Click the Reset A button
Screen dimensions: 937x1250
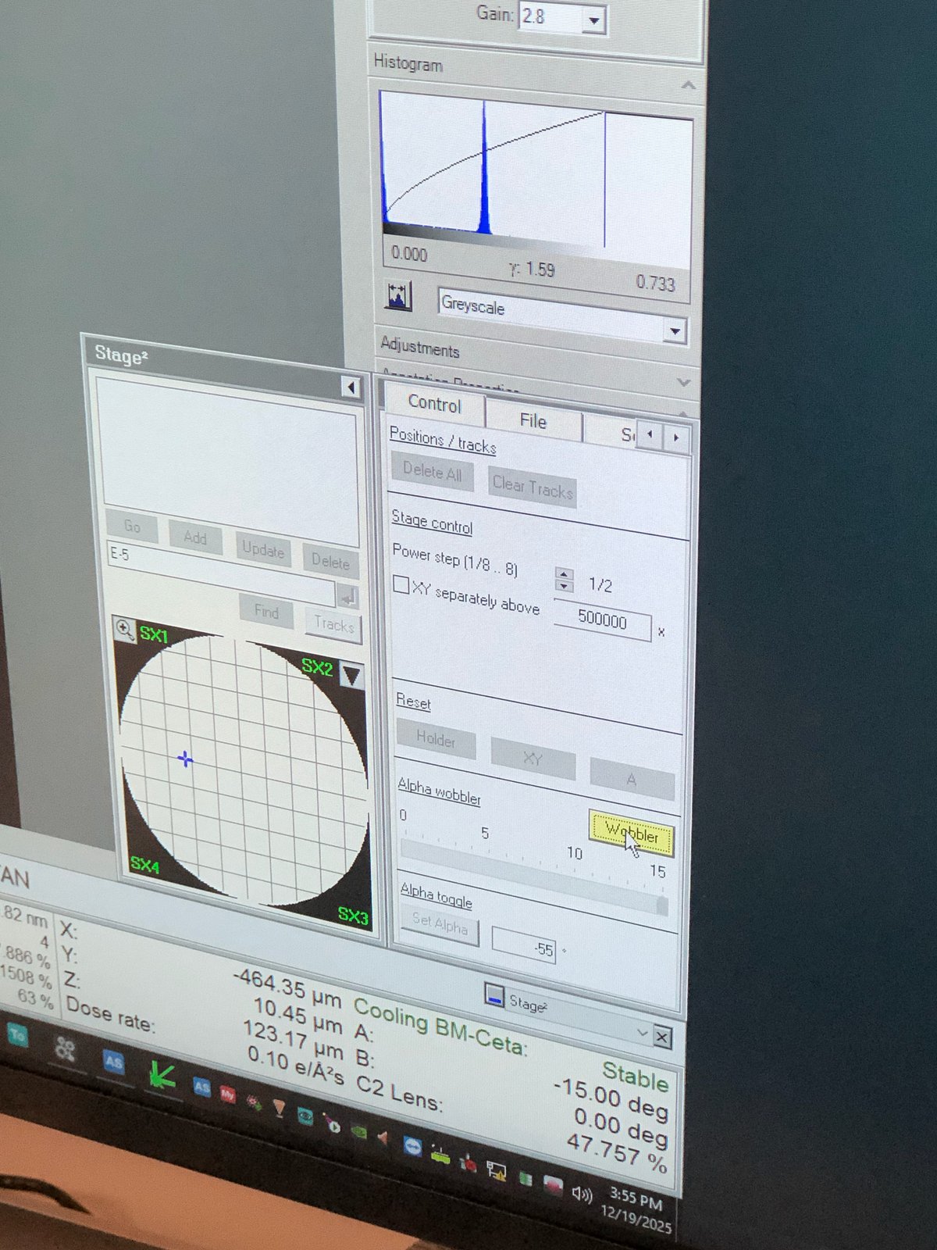coord(632,780)
